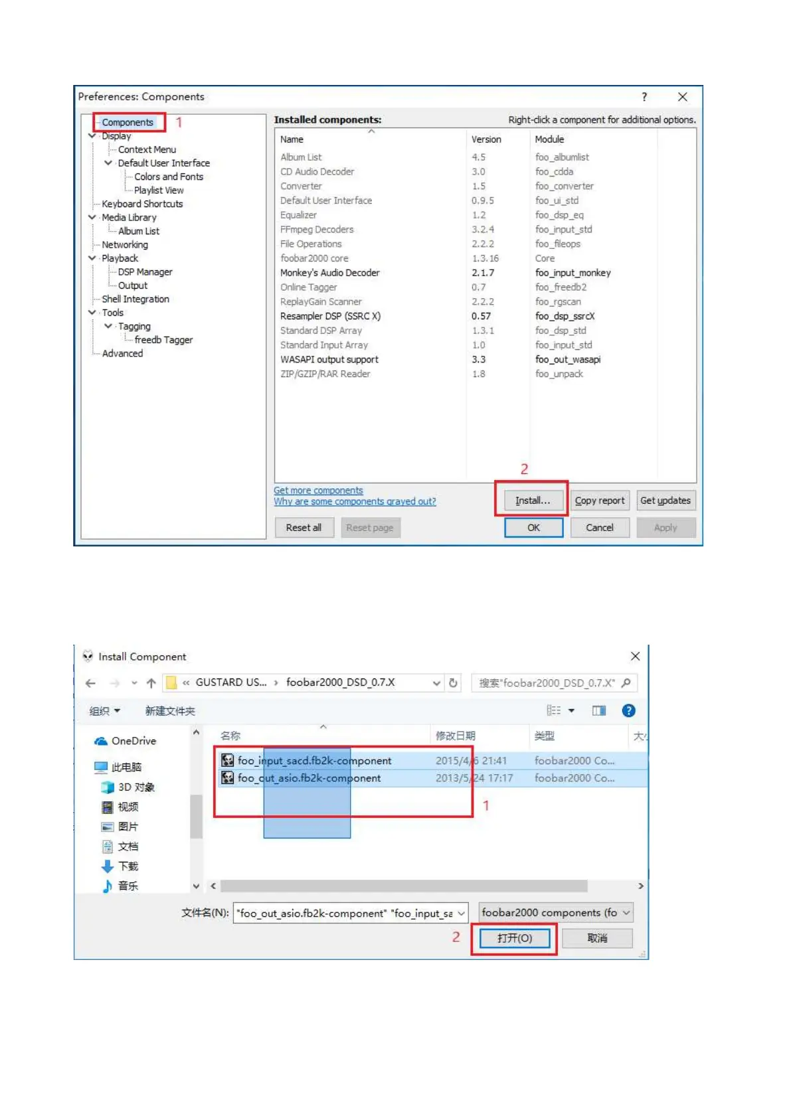Open the foobar2000 components file type dropdown
This screenshot has height=1118, width=791.
click(x=555, y=912)
